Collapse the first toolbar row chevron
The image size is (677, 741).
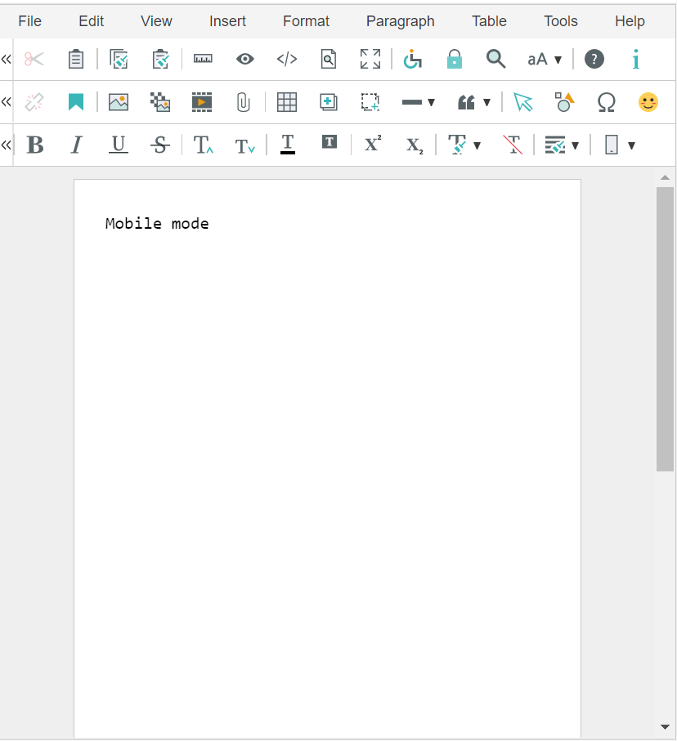pyautogui.click(x=7, y=59)
